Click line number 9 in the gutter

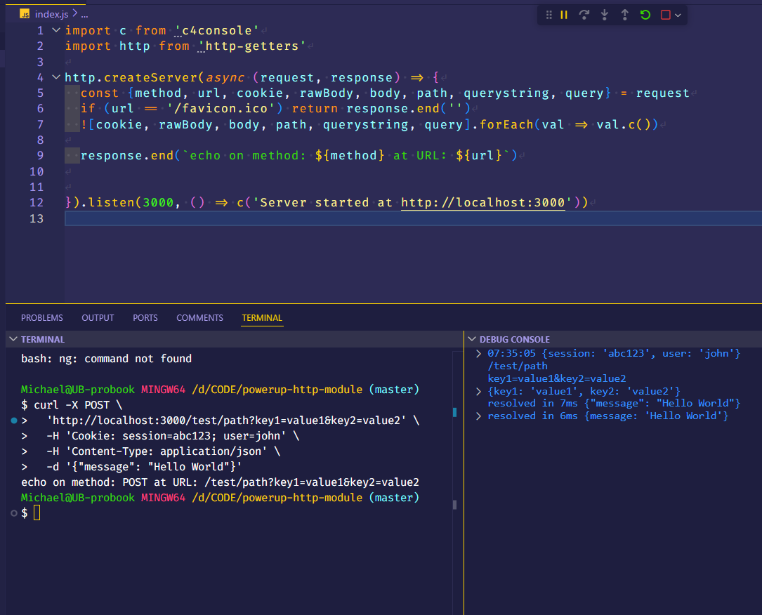(40, 155)
